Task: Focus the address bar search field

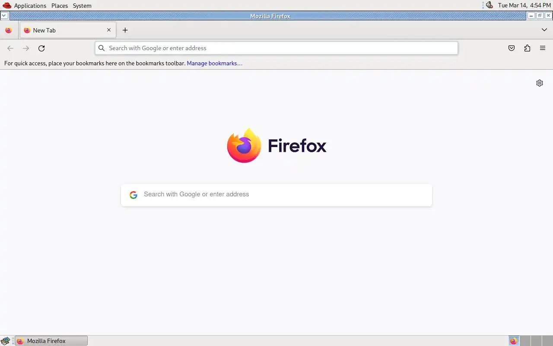Action: [276, 48]
